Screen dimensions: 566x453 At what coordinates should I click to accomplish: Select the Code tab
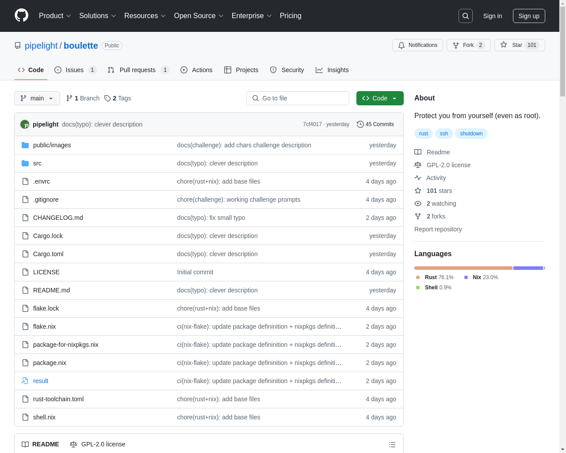[x=31, y=70]
